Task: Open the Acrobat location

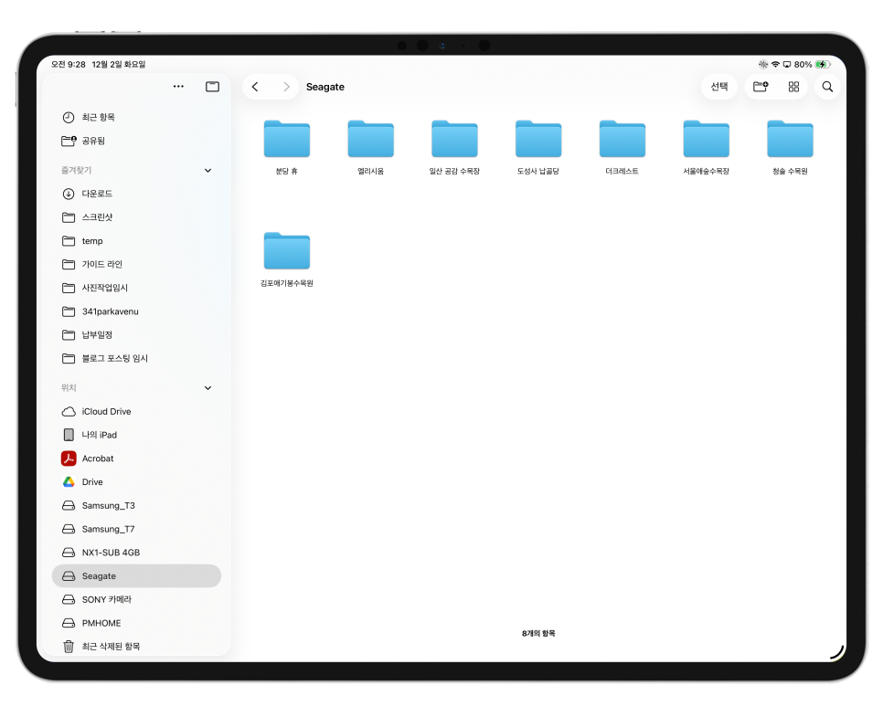Action: point(136,459)
